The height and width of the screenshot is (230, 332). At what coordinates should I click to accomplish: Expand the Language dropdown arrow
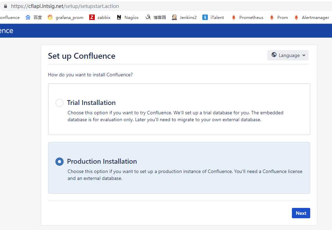[304, 55]
